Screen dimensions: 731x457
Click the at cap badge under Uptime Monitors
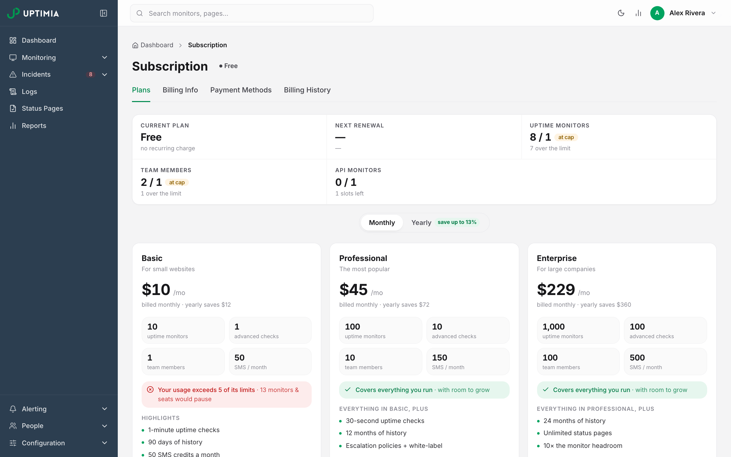[x=566, y=137]
